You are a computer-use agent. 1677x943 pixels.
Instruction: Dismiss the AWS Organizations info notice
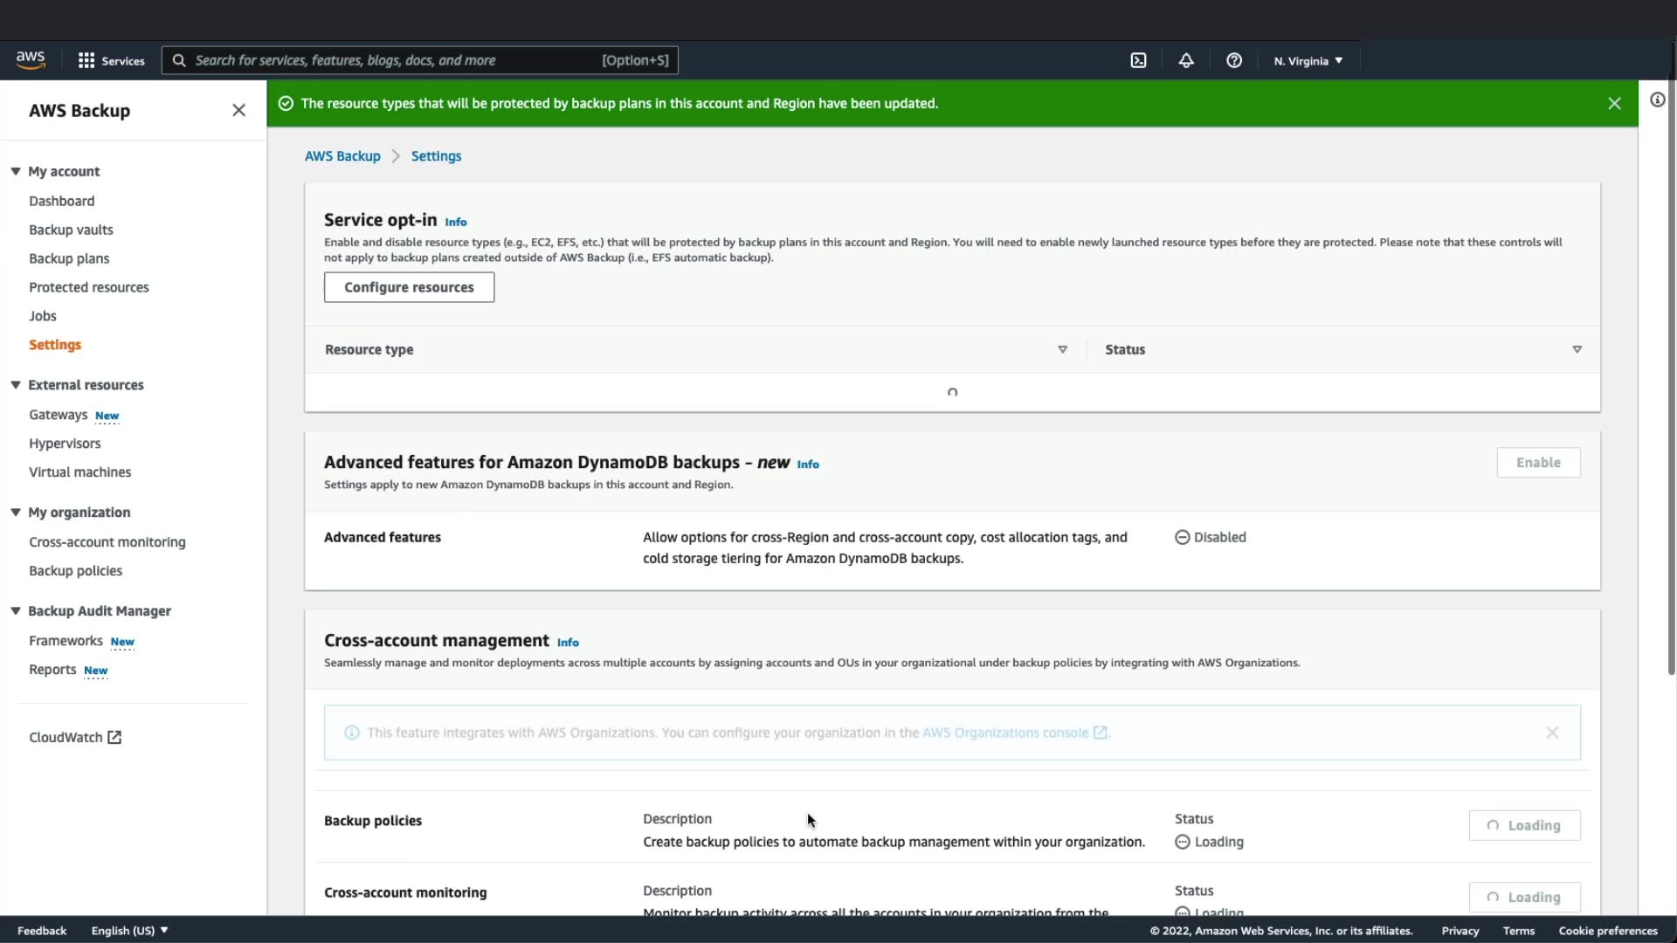tap(1551, 733)
